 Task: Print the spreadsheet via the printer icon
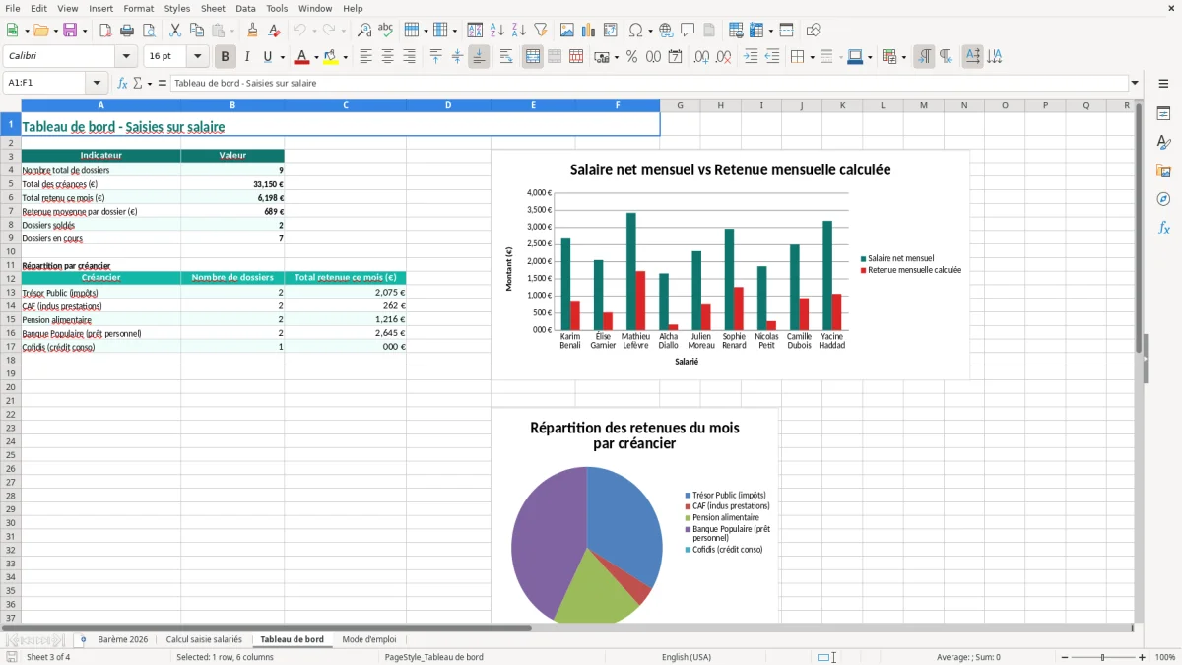tap(127, 31)
